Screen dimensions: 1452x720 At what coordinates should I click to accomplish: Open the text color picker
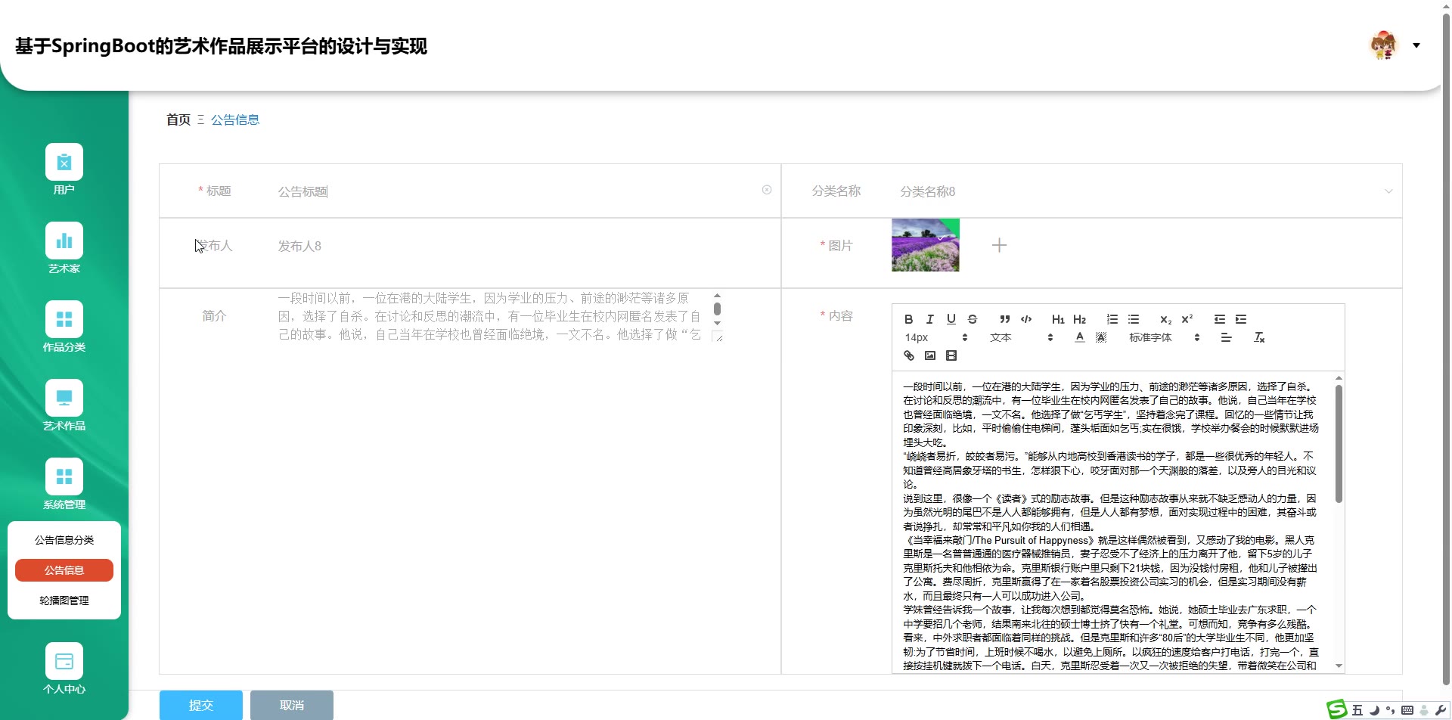pos(1080,337)
